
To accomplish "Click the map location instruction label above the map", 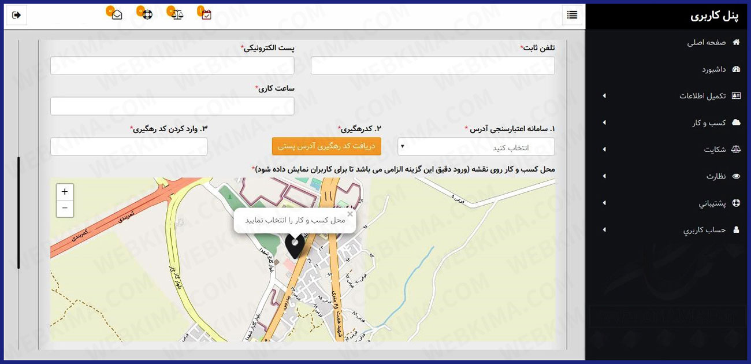I will pos(403,169).
